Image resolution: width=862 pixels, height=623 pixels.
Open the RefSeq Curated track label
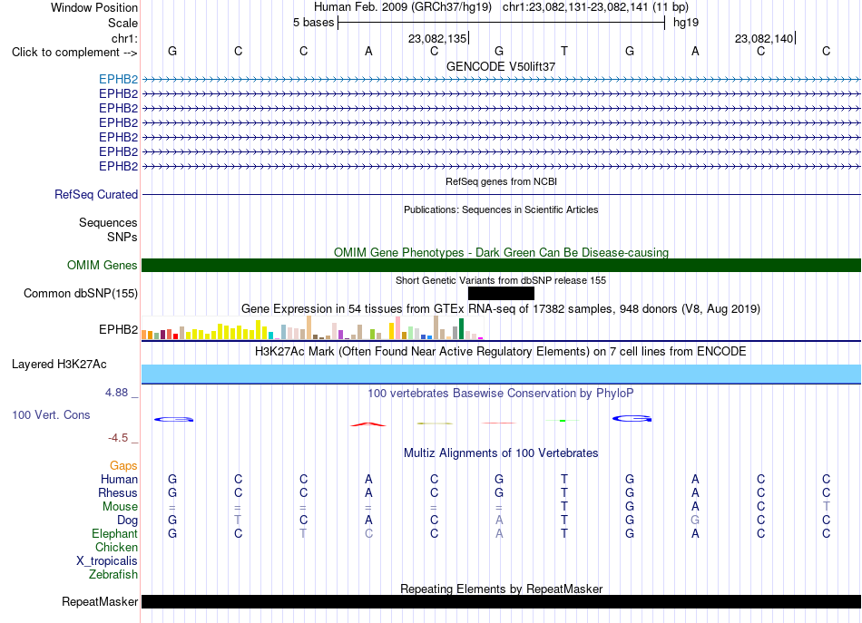pyautogui.click(x=96, y=194)
